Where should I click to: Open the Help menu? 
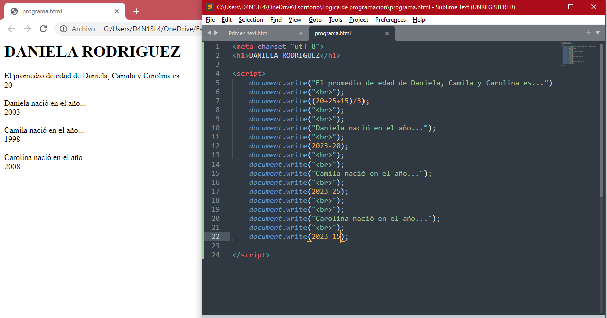[x=419, y=20]
